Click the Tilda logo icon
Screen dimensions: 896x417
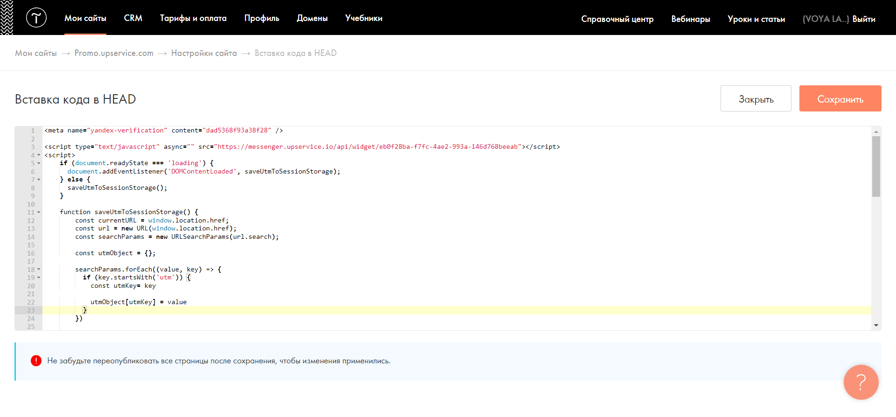point(36,18)
